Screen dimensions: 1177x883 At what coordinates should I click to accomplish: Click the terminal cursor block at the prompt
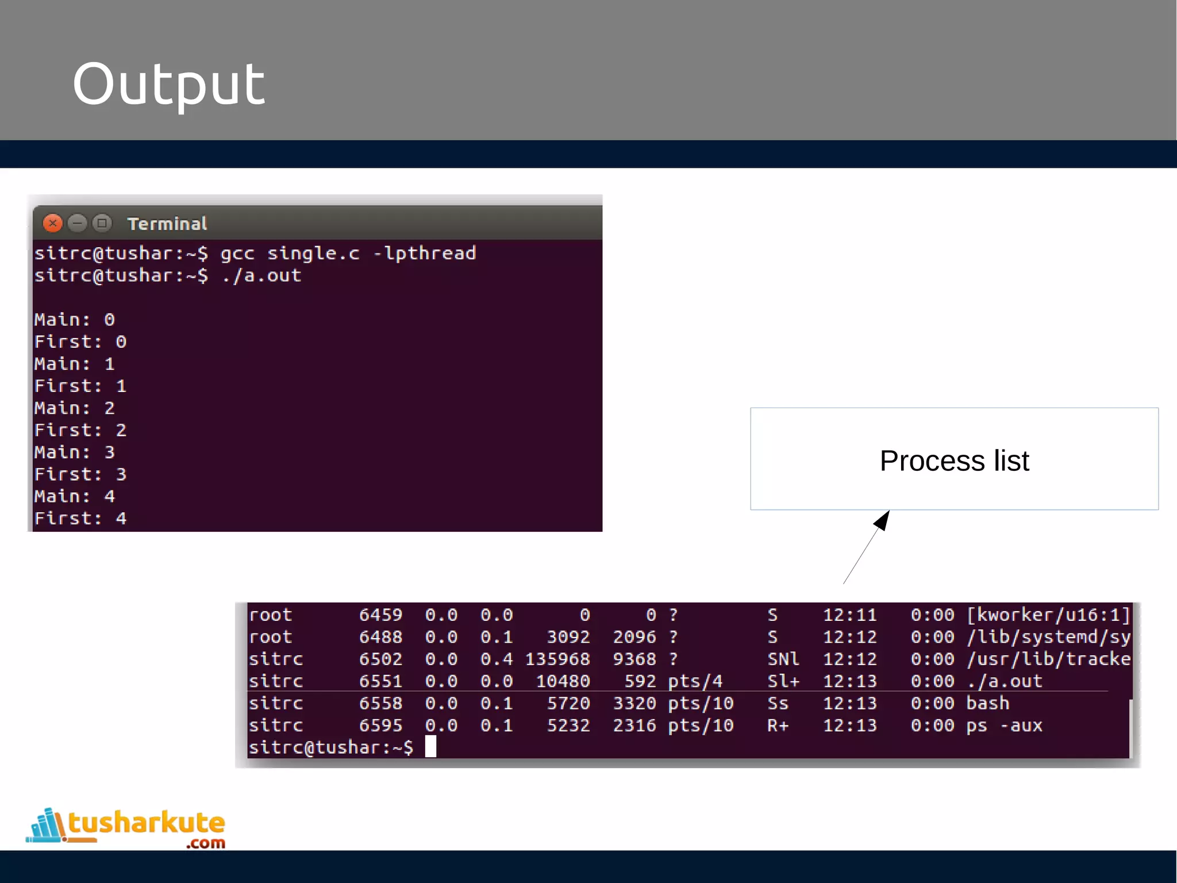pyautogui.click(x=430, y=747)
